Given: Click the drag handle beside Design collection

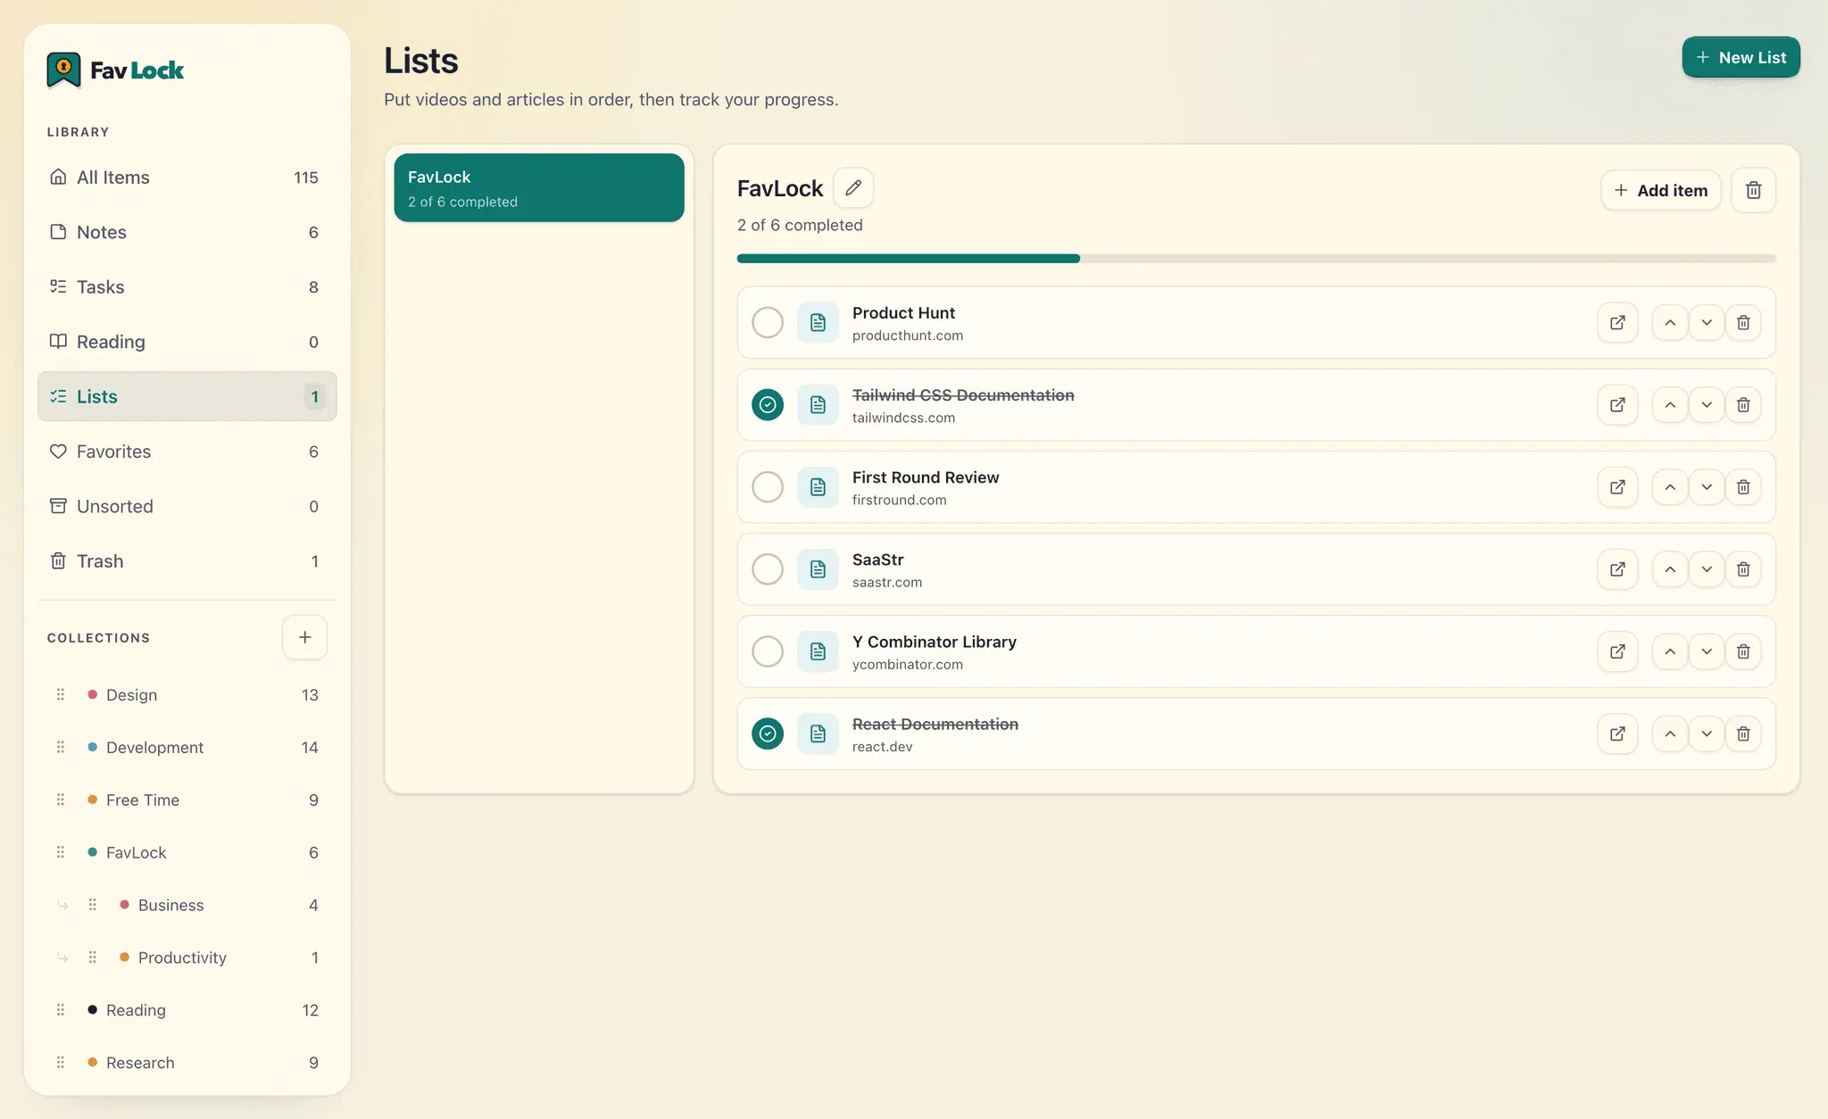Looking at the screenshot, I should tap(61, 694).
